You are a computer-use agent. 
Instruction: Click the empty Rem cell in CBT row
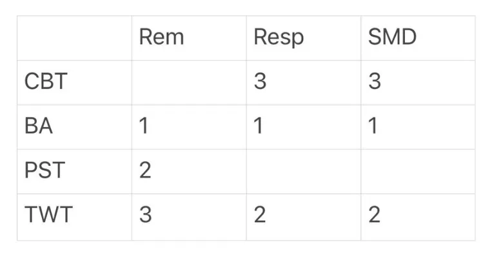click(188, 82)
